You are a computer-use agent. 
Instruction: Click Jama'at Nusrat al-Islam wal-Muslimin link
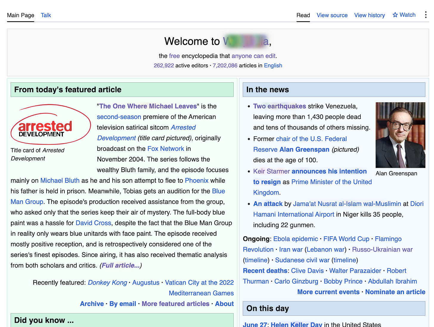pos(347,204)
